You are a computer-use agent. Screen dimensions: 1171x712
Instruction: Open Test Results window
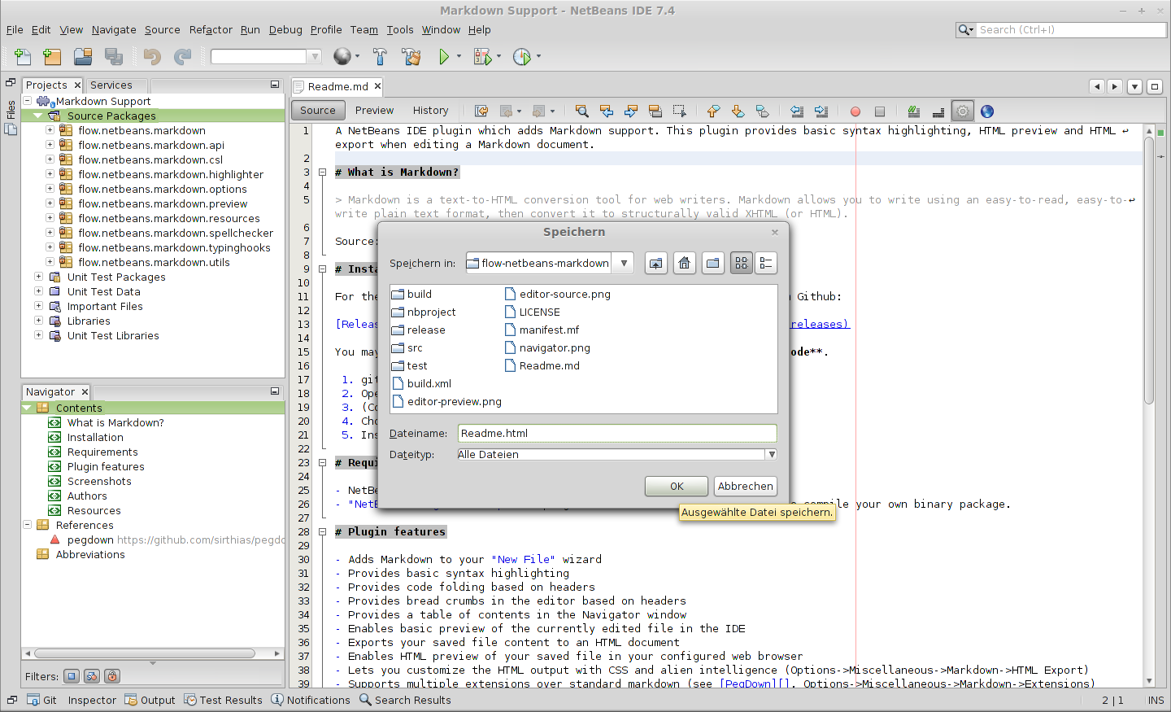tap(223, 700)
